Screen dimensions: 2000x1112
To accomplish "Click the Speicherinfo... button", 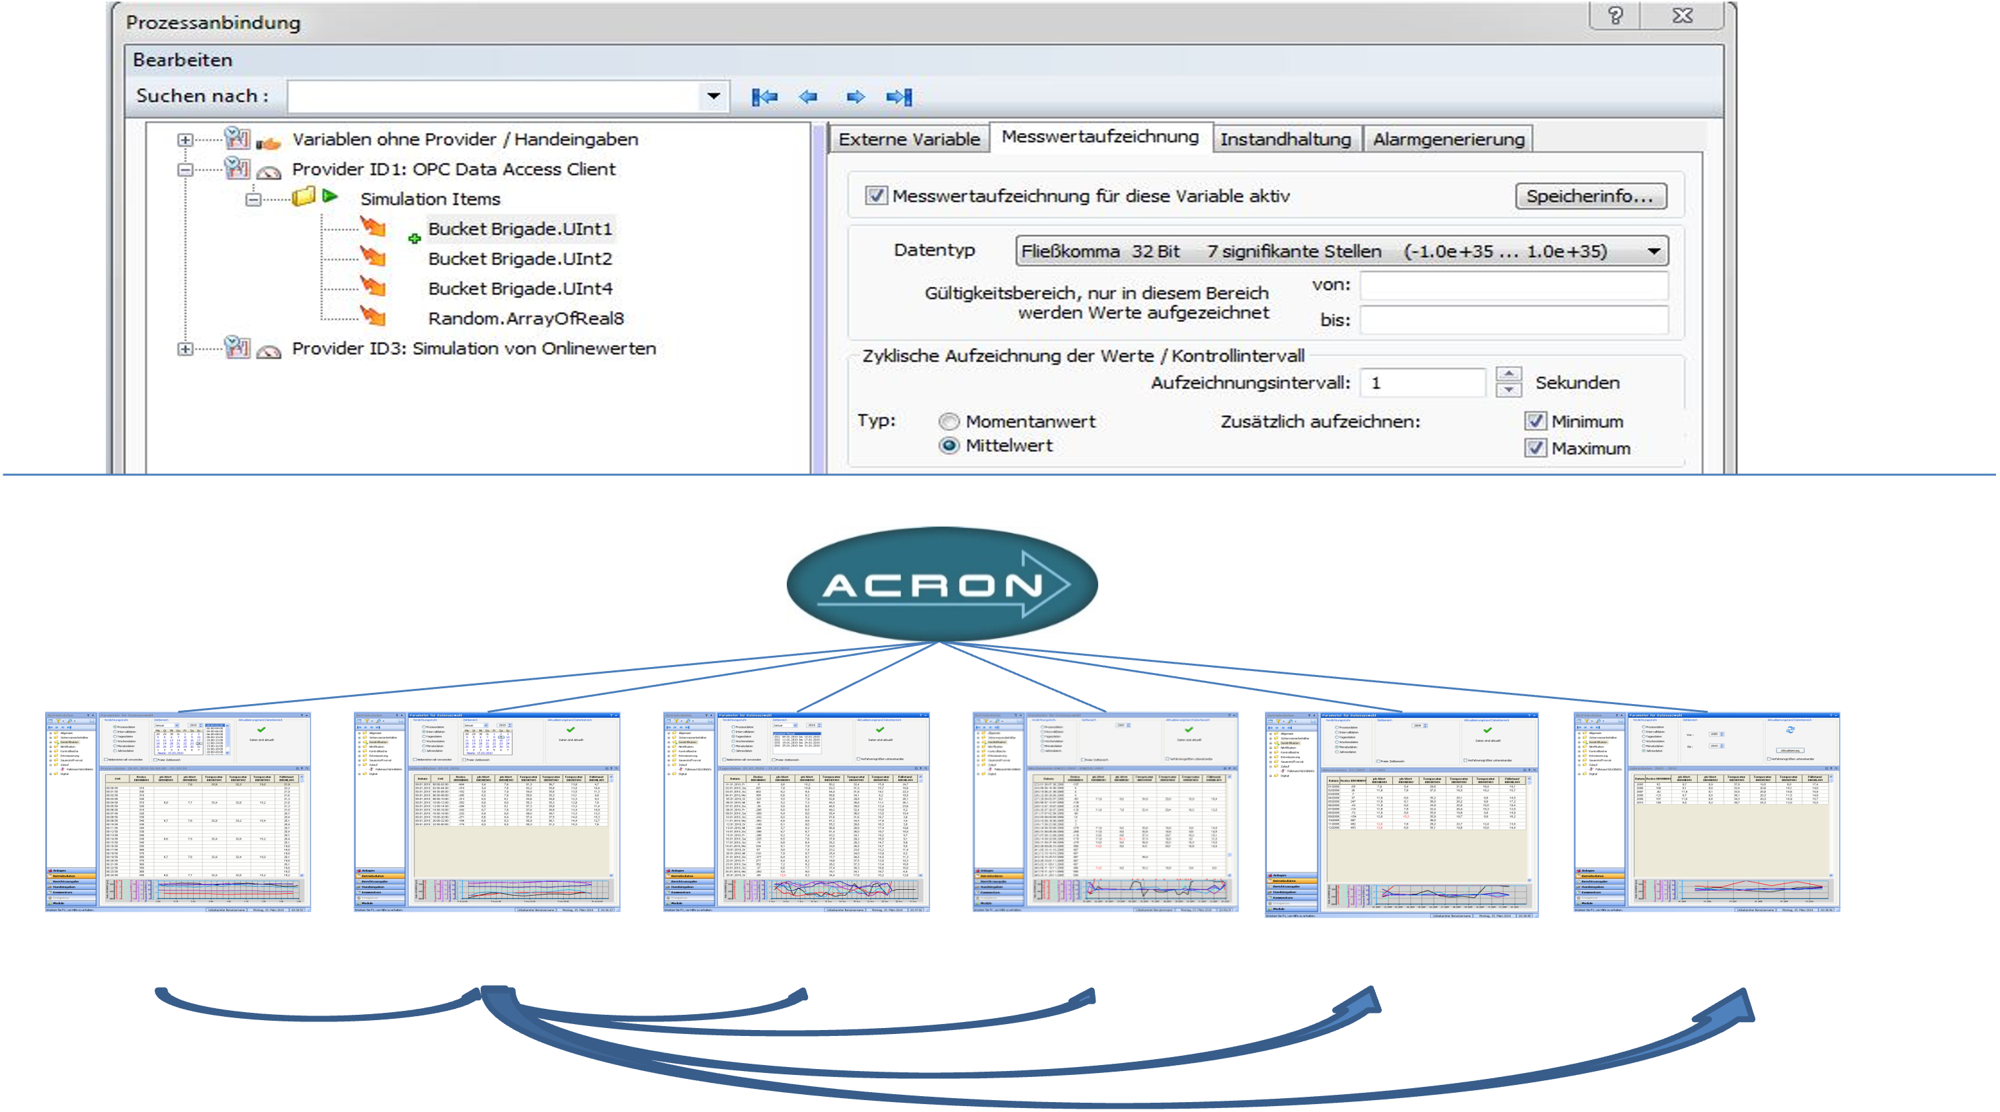I will pos(1590,196).
